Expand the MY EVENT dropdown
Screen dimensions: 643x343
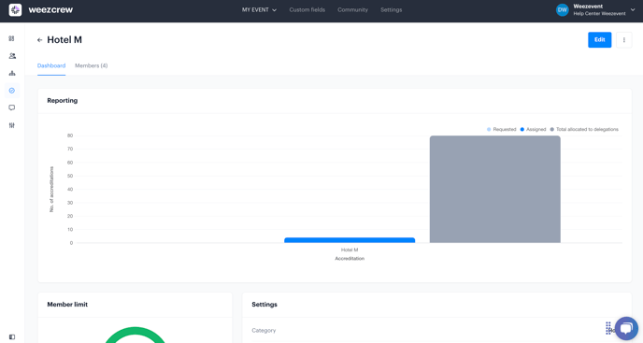tap(259, 10)
